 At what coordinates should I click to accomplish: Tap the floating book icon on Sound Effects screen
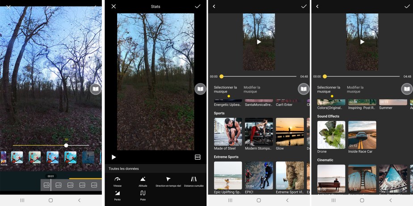click(x=407, y=89)
